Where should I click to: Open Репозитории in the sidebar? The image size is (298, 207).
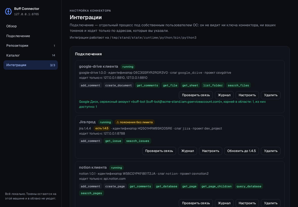[x=31, y=46]
